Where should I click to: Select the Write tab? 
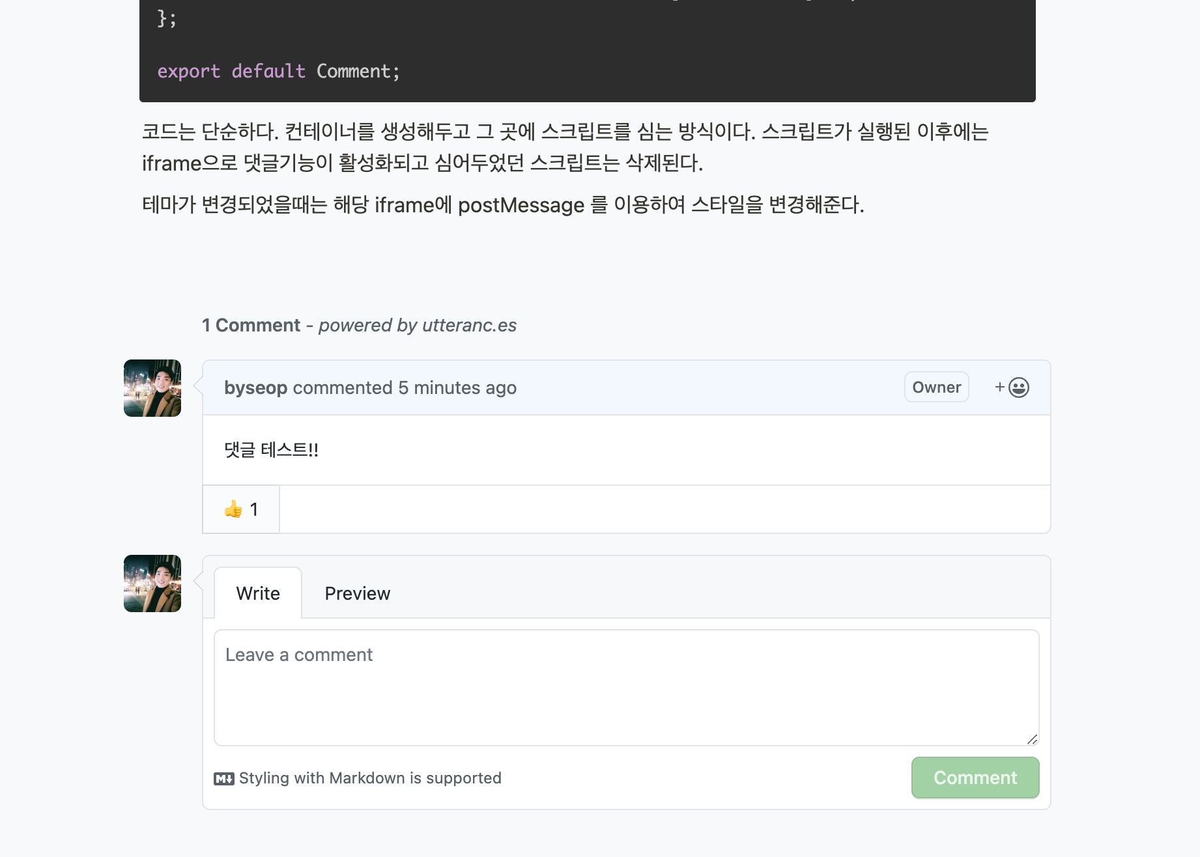click(x=257, y=593)
